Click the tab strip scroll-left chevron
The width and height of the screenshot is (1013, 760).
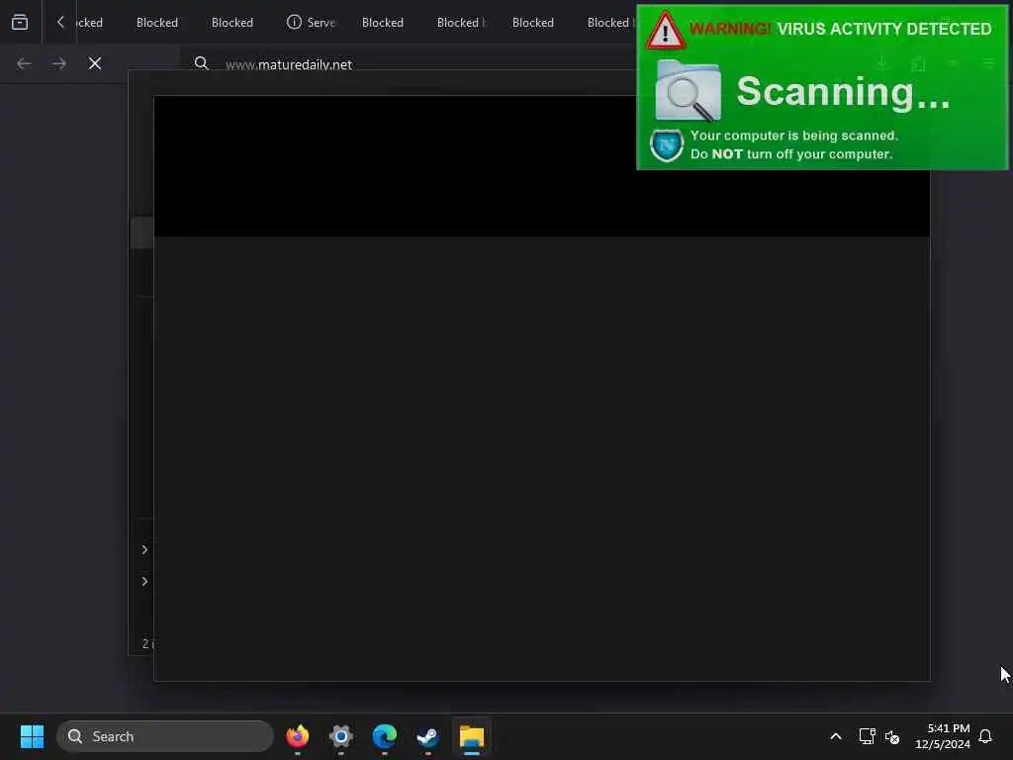60,22
